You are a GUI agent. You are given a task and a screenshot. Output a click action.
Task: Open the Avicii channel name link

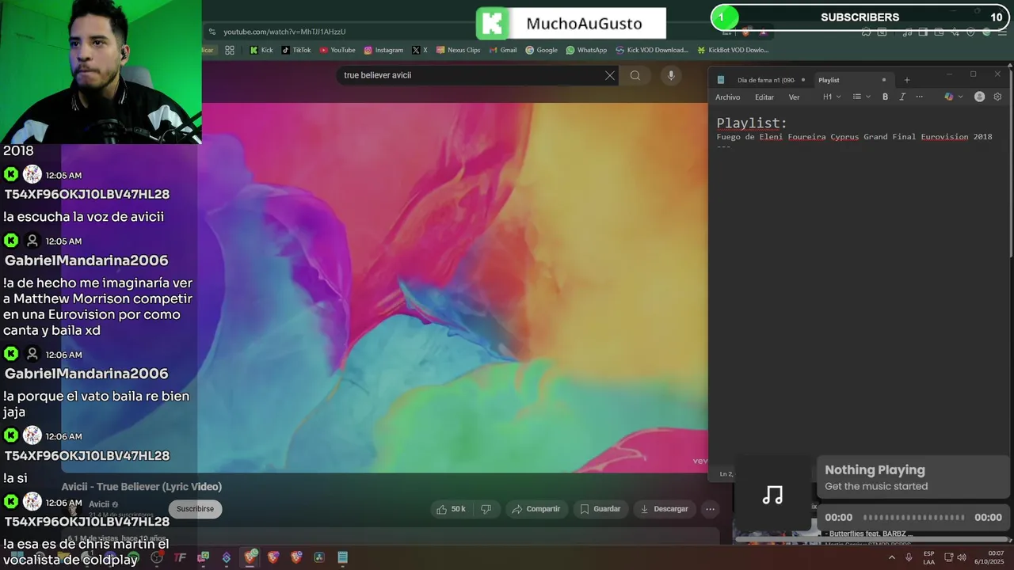(99, 504)
